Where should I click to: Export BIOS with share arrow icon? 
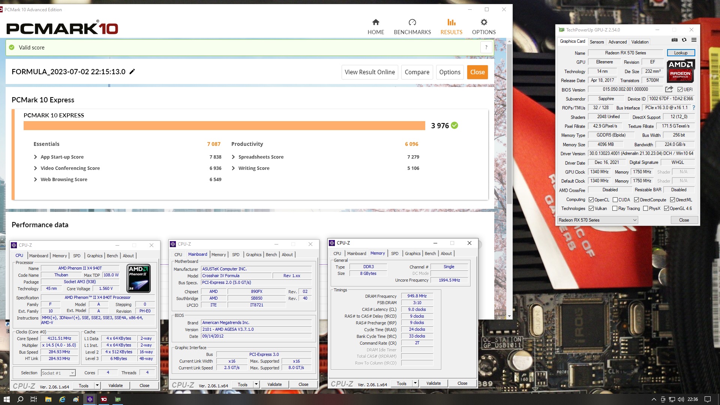click(x=669, y=89)
